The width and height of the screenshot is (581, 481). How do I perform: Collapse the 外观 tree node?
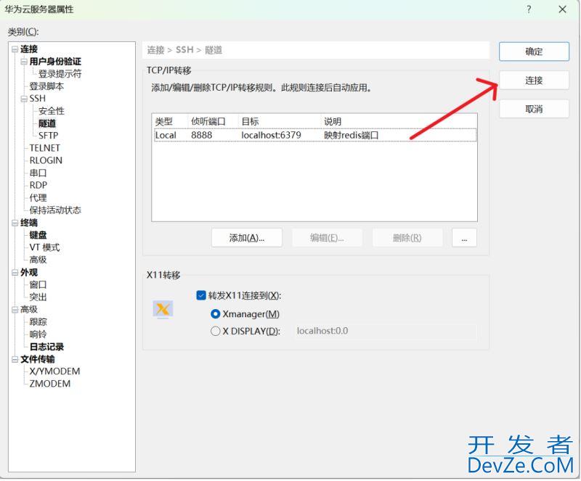15,272
